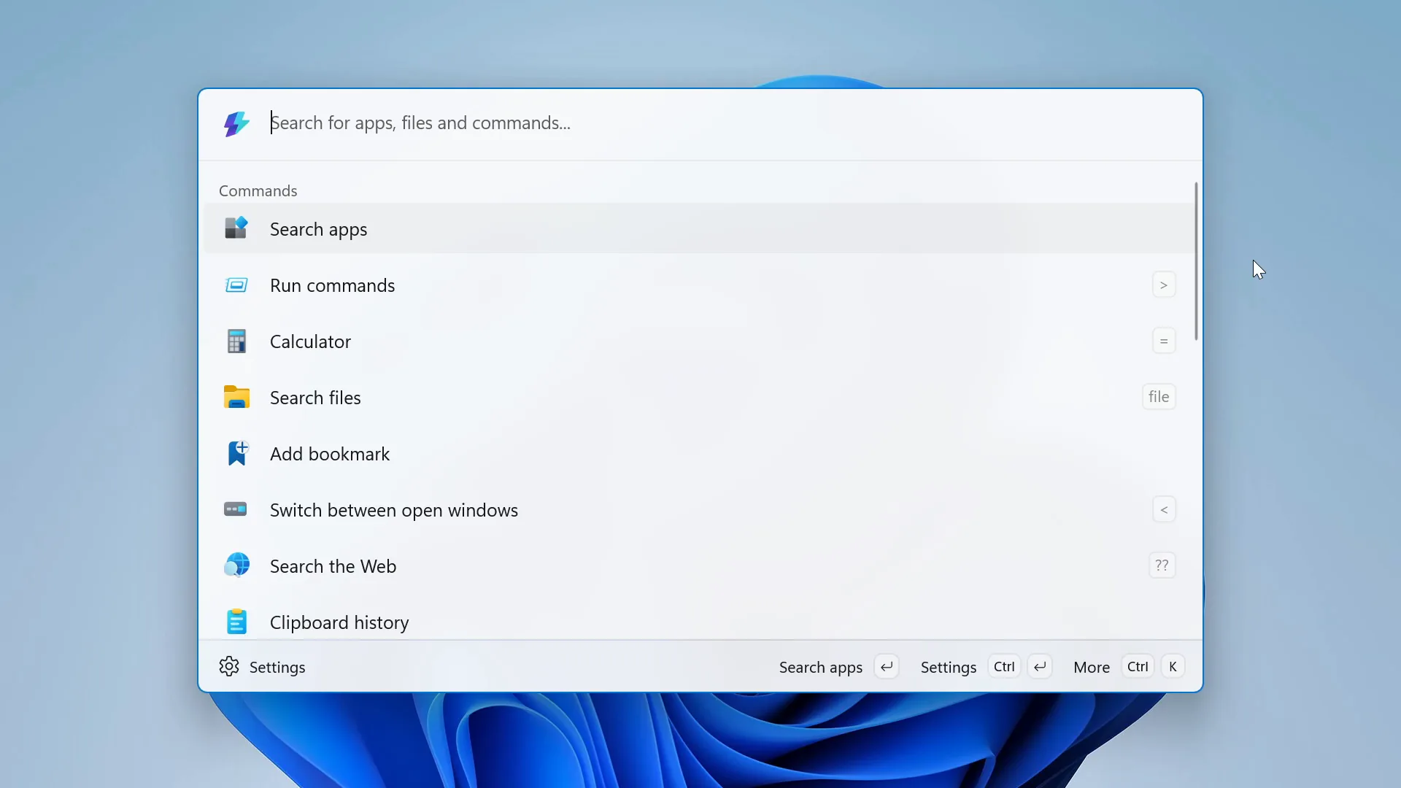Select the Search the Web label

pos(333,566)
